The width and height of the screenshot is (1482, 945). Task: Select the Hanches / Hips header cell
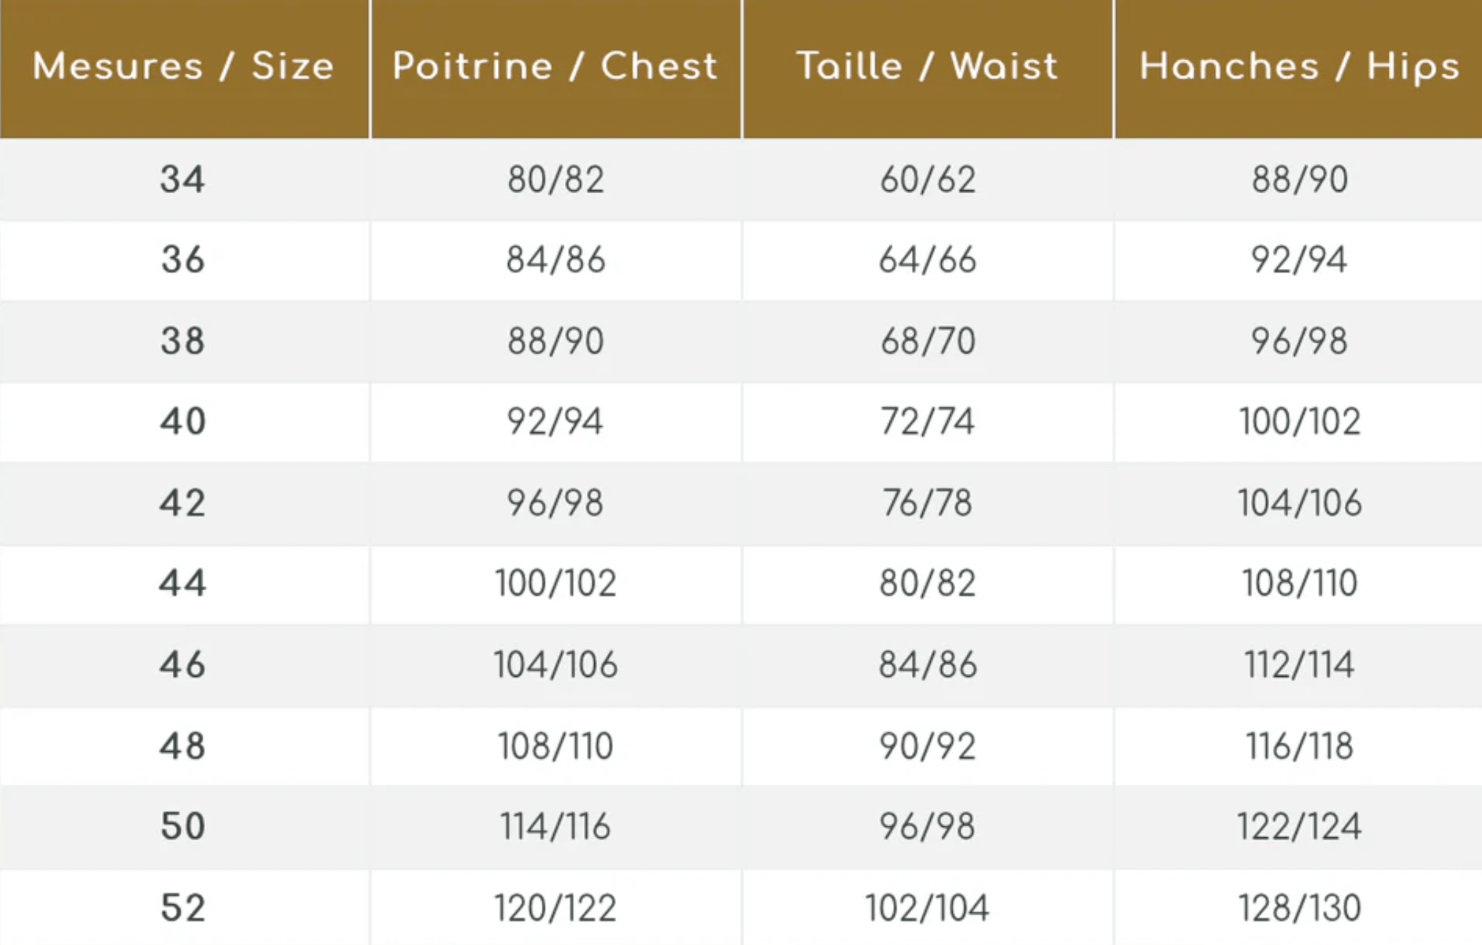[x=1299, y=66]
